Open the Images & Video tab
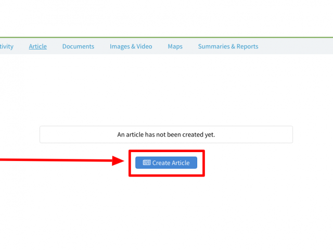Viewport: 333px width, 250px height. (x=131, y=46)
